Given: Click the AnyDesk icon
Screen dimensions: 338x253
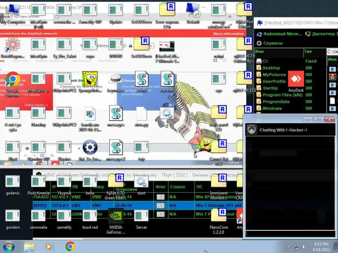Looking at the screenshot, I should 296,82.
